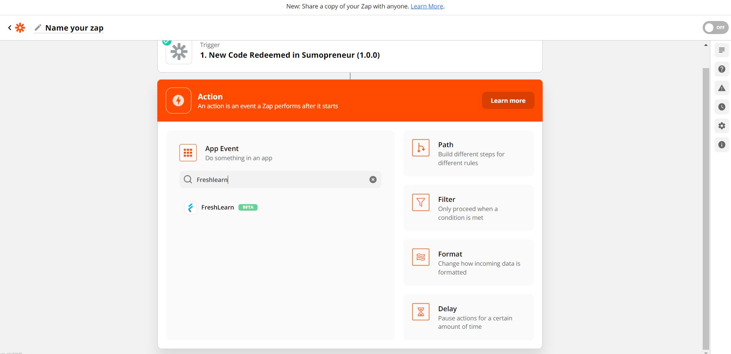The height and width of the screenshot is (354, 731).
Task: Clear the app search text
Action: point(373,180)
